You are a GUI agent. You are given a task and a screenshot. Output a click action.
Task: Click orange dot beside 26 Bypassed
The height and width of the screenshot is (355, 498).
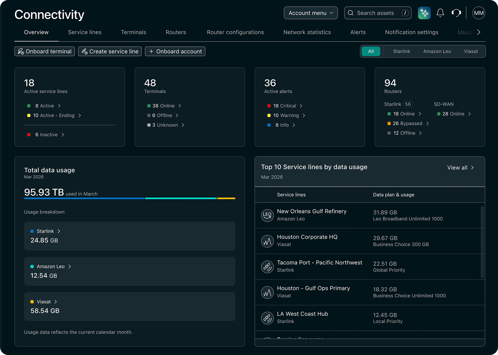pyautogui.click(x=389, y=124)
